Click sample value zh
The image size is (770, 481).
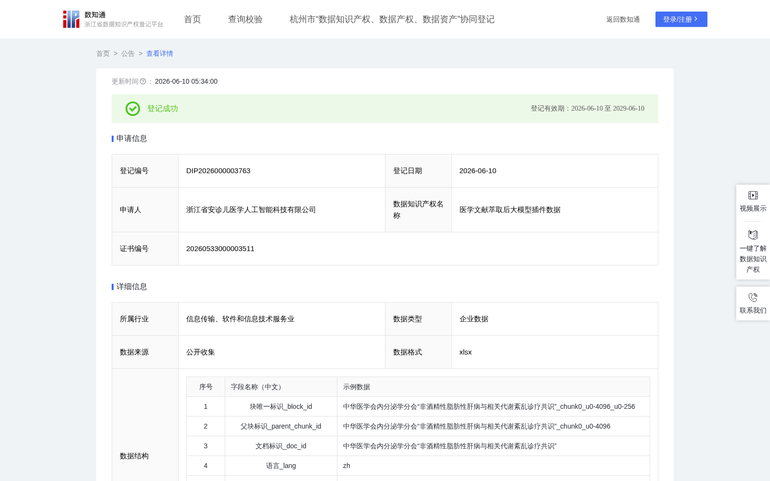[x=346, y=466]
